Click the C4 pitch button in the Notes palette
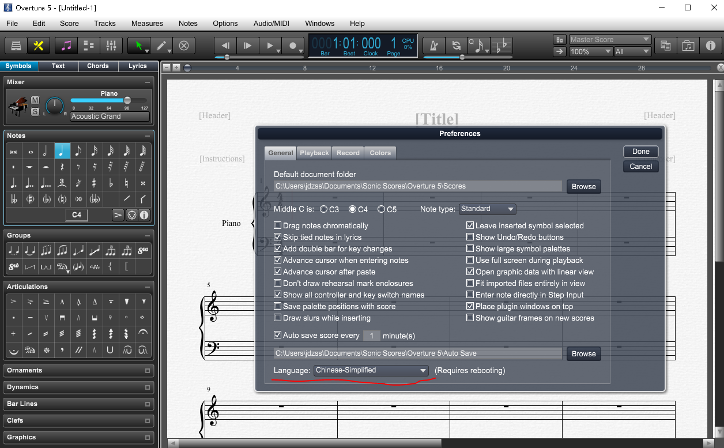724x448 pixels. point(77,215)
